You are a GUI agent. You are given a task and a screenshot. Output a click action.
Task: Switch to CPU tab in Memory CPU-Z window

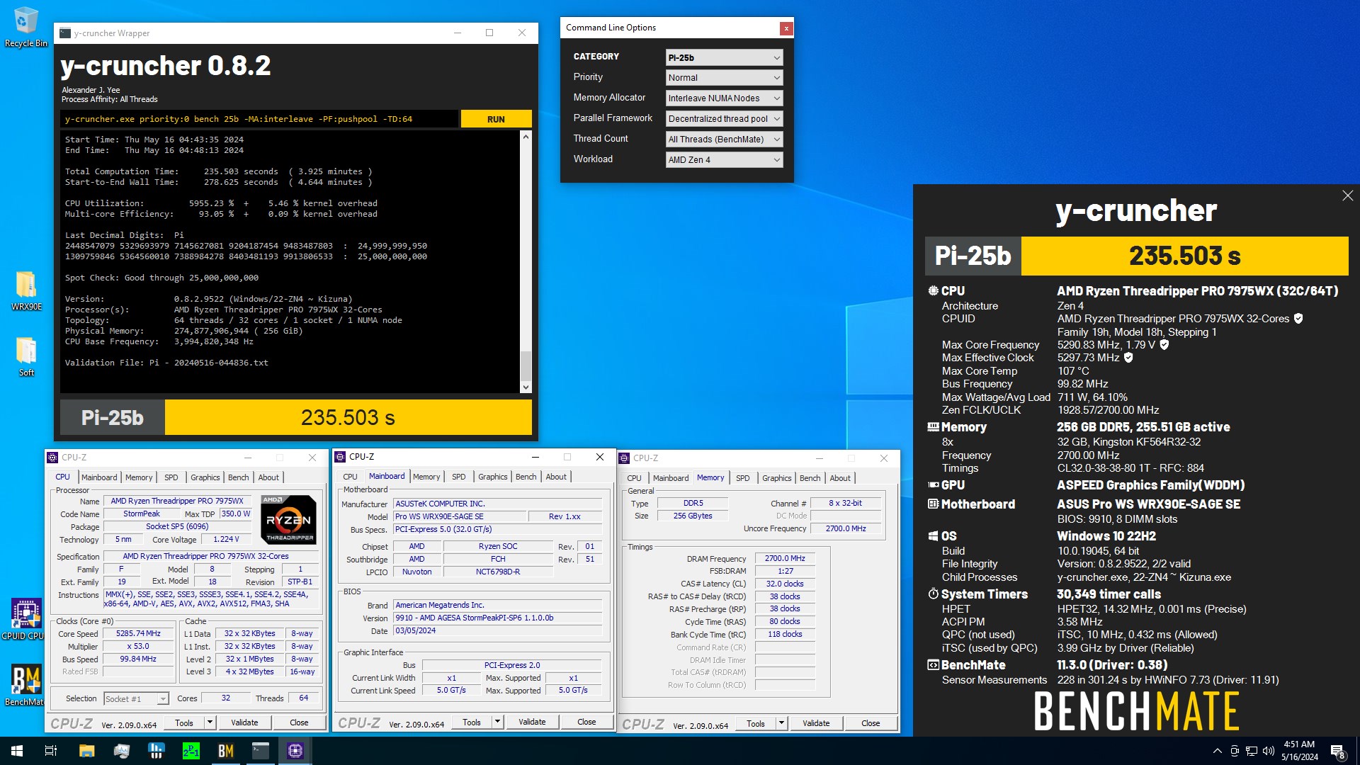tap(634, 478)
